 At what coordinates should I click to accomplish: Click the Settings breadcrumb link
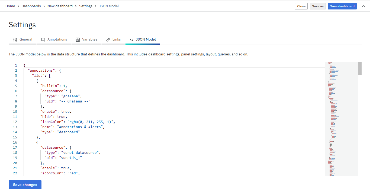pos(86,6)
